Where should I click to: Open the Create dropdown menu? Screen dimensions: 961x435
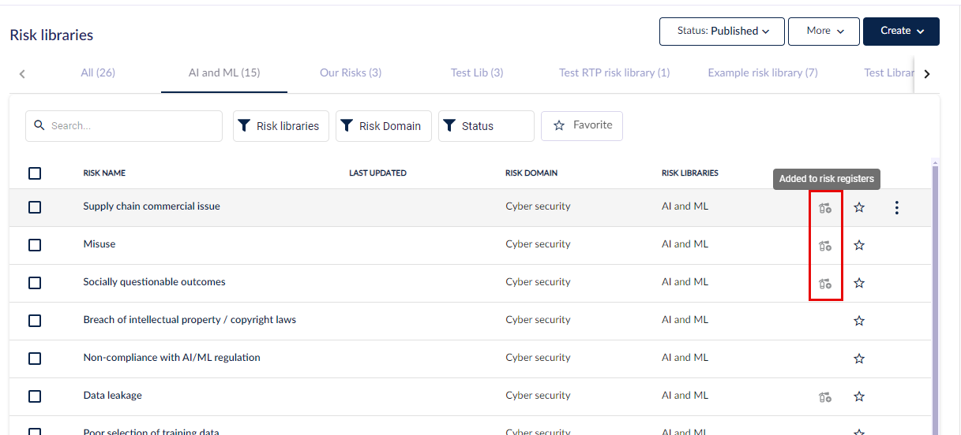(901, 32)
